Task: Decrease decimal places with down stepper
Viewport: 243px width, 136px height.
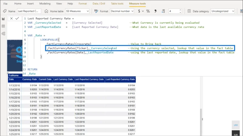Action: [x=180, y=12]
